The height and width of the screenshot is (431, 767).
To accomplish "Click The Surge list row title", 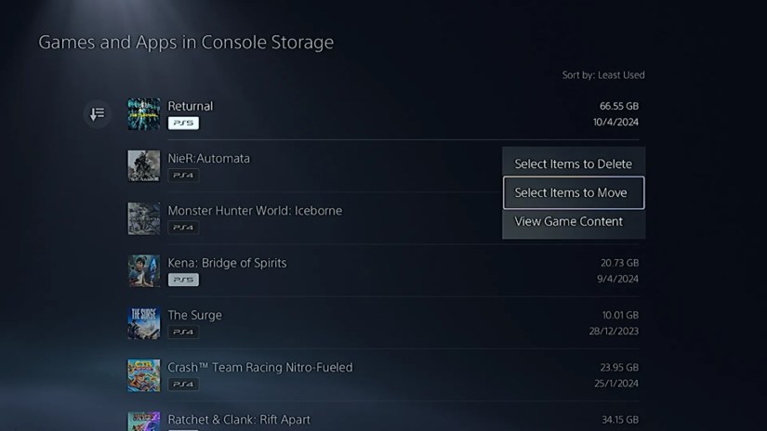I will pos(194,315).
